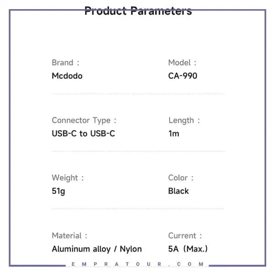Click the 1m length value

pos(174,134)
